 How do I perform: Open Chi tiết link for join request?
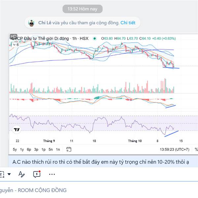pos(128,23)
